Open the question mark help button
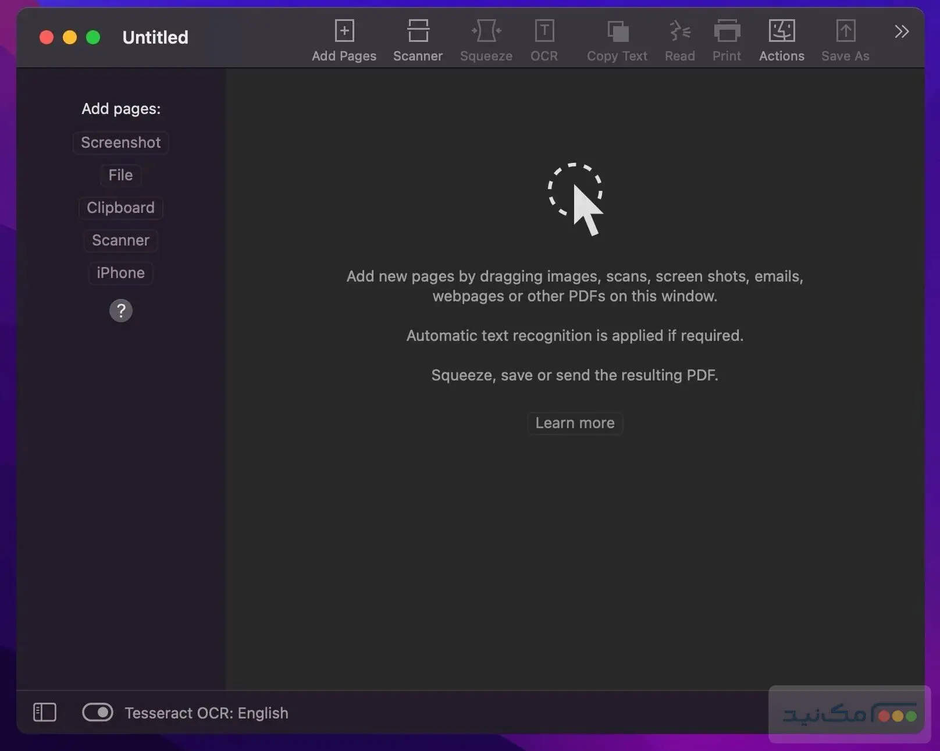The width and height of the screenshot is (940, 751). [121, 311]
